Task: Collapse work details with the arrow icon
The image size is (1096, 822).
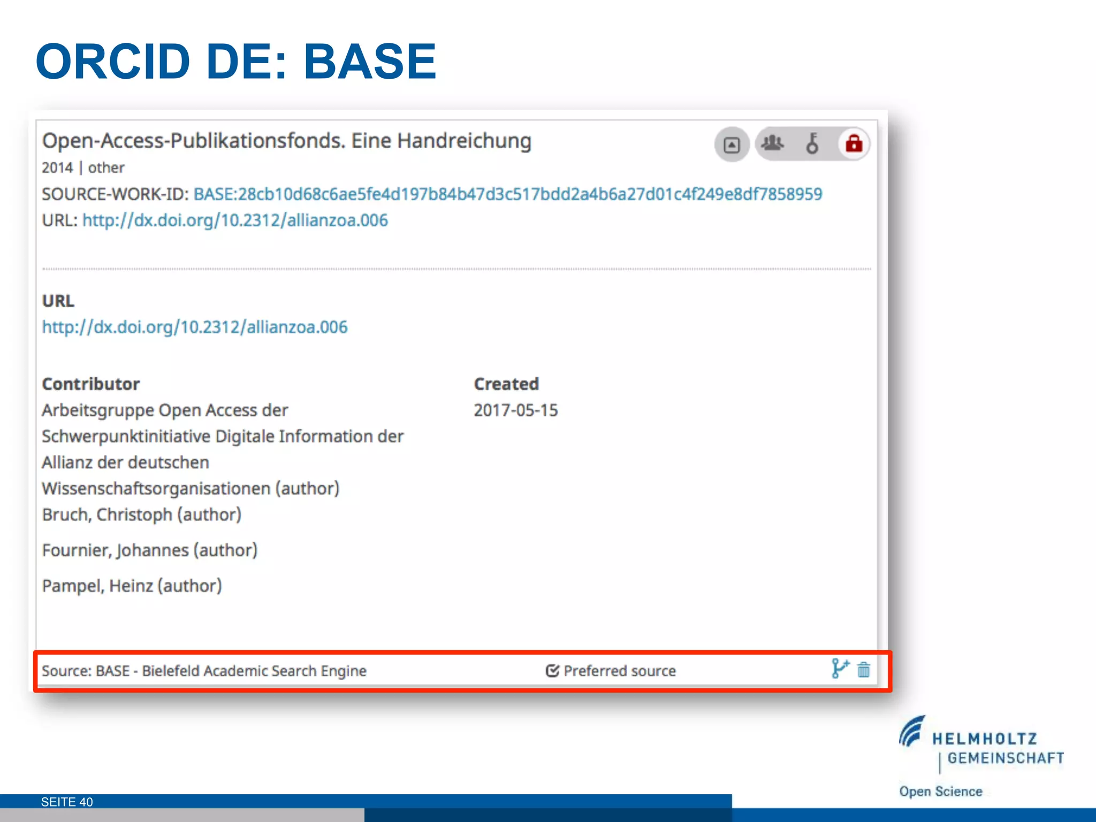Action: click(732, 144)
